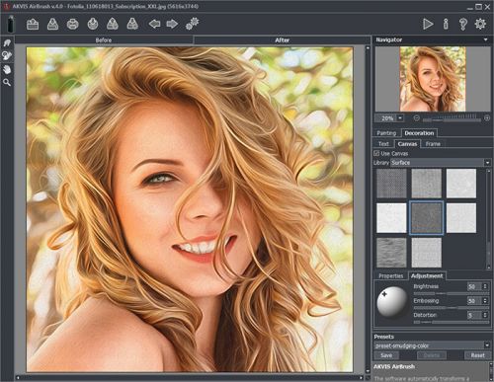Switch to the Adjustment tab
This screenshot has height=382, width=494.
(x=427, y=275)
